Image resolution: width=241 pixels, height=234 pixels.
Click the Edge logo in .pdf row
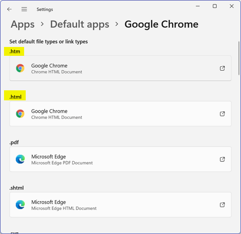[x=20, y=159]
